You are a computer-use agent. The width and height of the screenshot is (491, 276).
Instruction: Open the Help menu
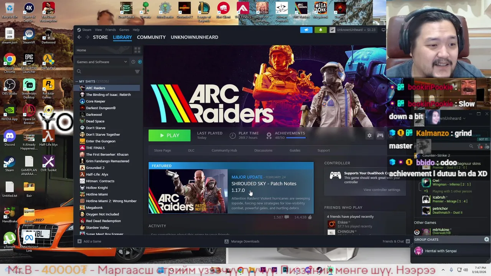click(136, 30)
